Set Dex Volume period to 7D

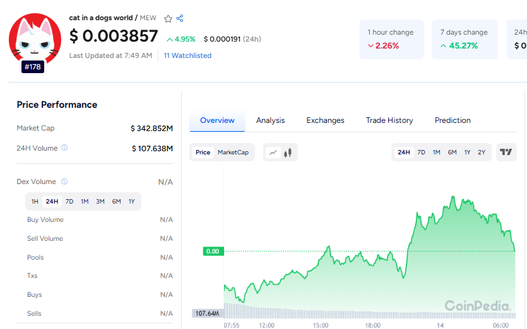[69, 202]
